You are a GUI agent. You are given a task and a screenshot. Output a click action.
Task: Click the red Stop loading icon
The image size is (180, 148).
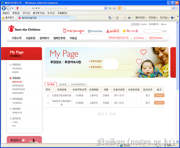pyautogui.click(x=114, y=8)
